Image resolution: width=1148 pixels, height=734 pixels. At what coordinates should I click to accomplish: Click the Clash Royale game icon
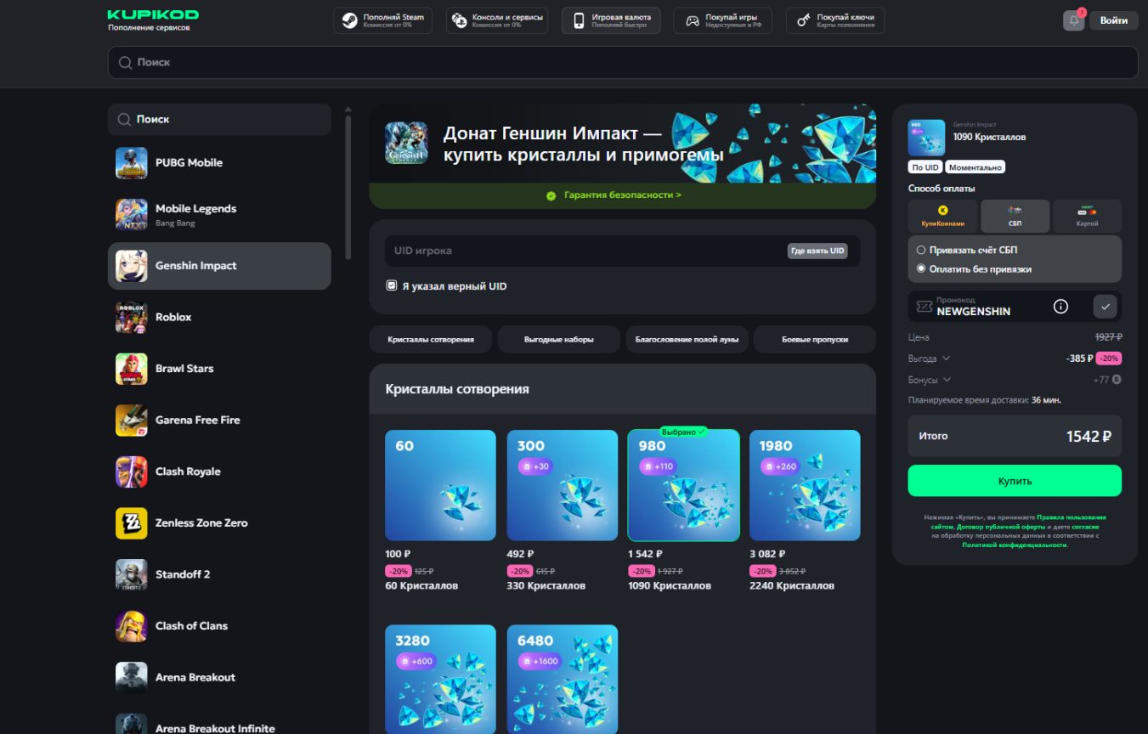[x=132, y=471]
